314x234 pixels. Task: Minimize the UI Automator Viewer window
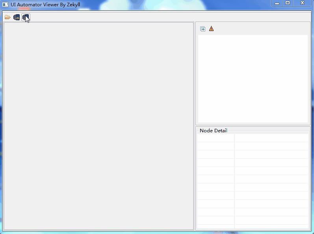[x=277, y=4]
